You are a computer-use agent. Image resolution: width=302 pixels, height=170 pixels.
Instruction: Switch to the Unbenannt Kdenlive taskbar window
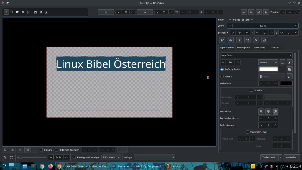tap(138, 166)
